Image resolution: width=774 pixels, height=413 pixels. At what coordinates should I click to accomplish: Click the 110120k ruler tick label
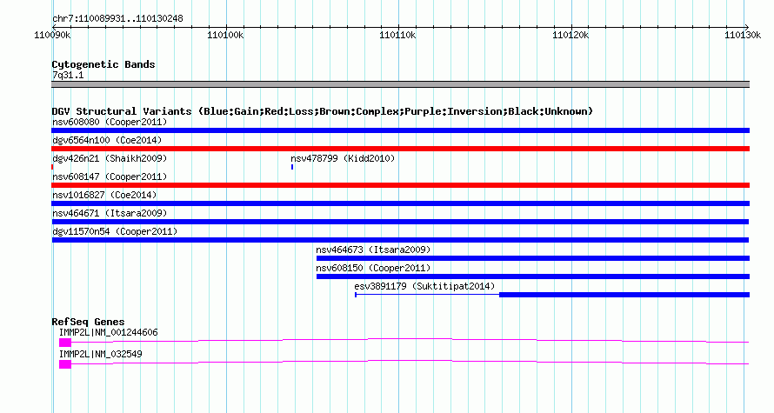point(570,35)
